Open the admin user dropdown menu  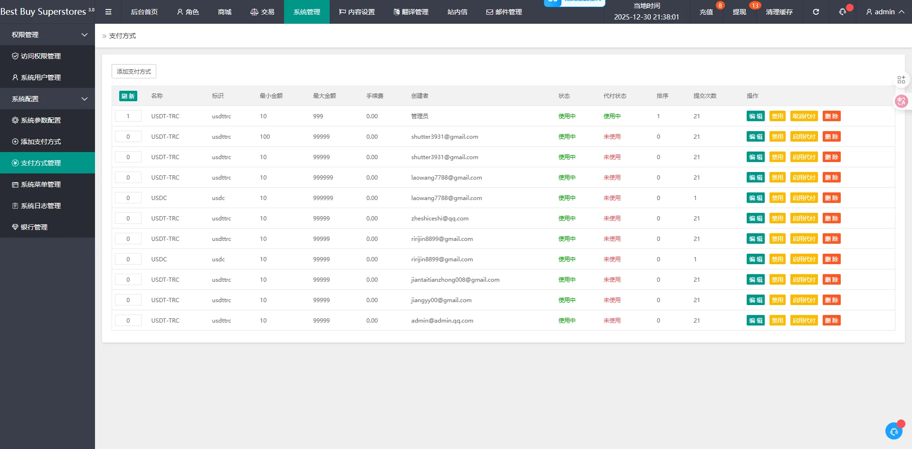885,12
